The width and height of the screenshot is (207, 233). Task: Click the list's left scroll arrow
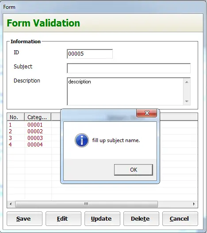(11, 204)
